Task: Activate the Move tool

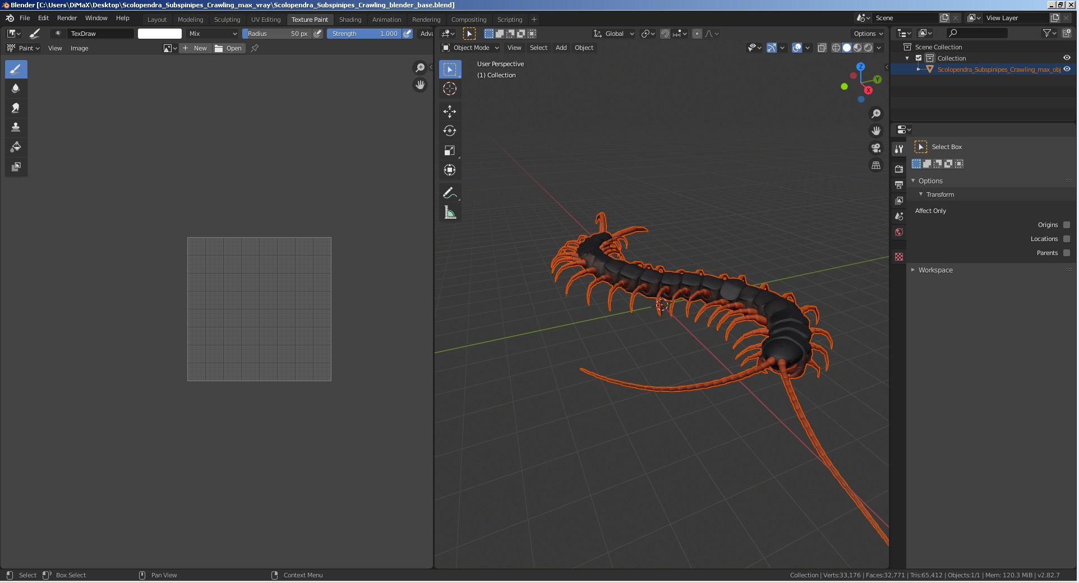Action: (450, 111)
